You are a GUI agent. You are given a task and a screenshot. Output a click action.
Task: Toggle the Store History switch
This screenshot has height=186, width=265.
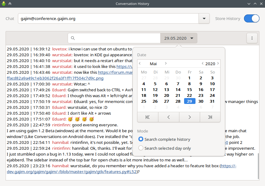(251, 18)
